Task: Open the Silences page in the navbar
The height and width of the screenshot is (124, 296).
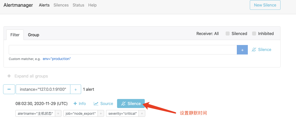Action: click(x=61, y=5)
